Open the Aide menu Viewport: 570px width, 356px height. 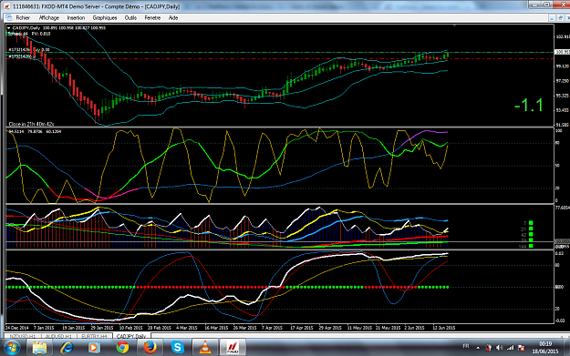pyautogui.click(x=173, y=18)
